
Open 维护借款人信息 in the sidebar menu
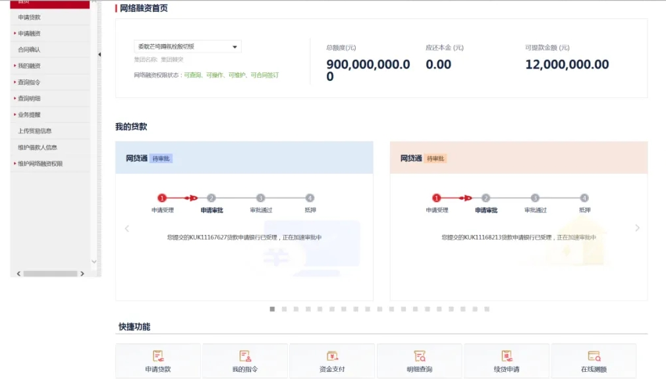click(38, 147)
